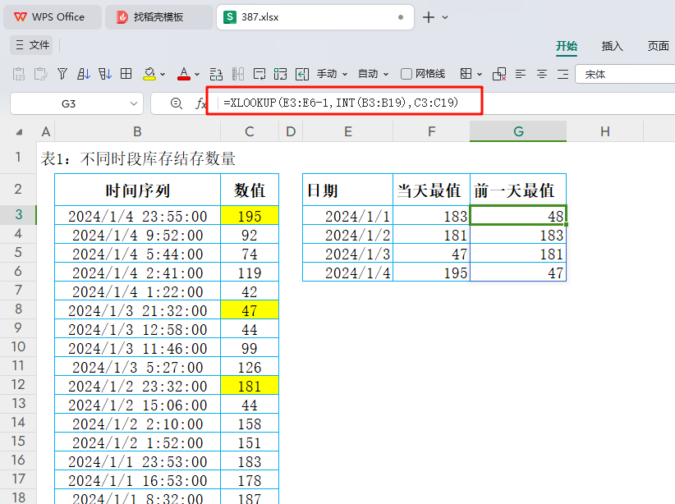Toggle the 网格线 checkbox
Screen dimensions: 675x504
[x=406, y=74]
